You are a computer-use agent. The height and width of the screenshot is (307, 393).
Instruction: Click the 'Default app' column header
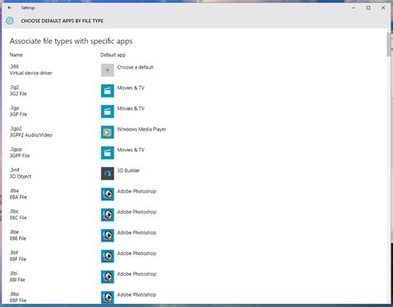113,55
